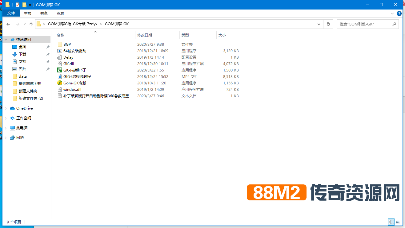This screenshot has height=228, width=405.
Task: Open the 文件 menu tab
Action: pyautogui.click(x=11, y=13)
